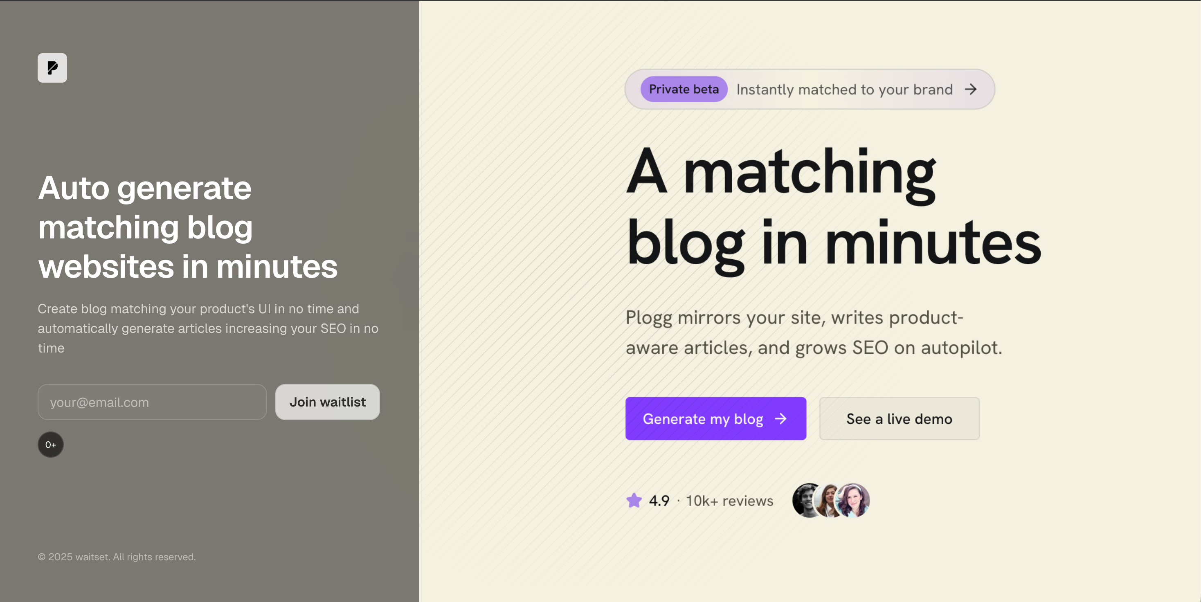Click the arrow icon in the beta banner

click(971, 89)
